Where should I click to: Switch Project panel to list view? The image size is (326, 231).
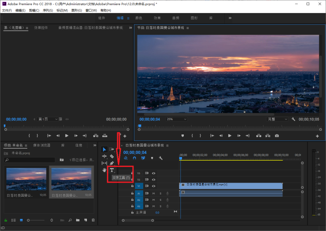14,220
